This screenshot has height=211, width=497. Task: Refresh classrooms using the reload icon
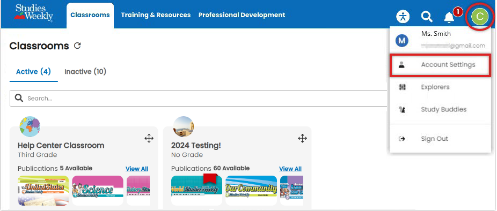77,46
